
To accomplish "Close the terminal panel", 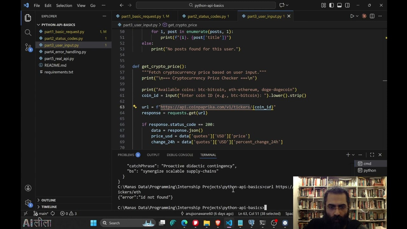I will point(380,155).
